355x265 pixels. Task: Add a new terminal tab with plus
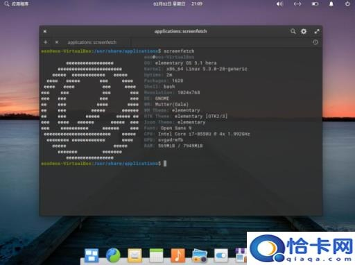46,42
